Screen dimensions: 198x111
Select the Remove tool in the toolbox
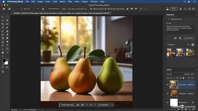[x=7, y=27]
